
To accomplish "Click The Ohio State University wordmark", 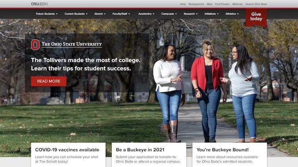I will click(72, 44).
